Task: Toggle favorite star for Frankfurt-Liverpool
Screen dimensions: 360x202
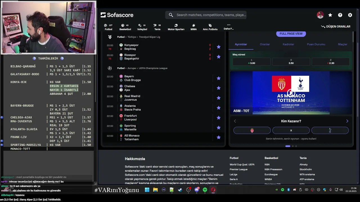Action: (x=219, y=118)
